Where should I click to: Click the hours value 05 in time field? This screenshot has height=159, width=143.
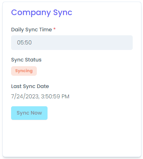[21, 42]
